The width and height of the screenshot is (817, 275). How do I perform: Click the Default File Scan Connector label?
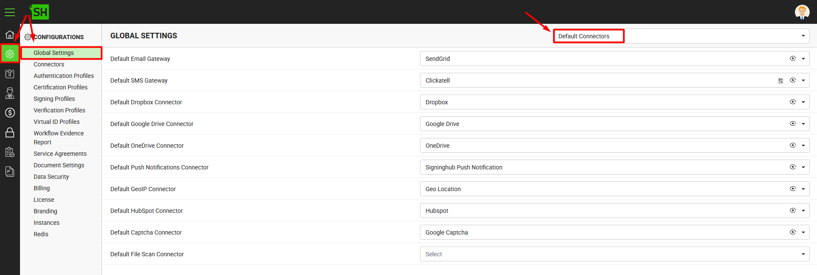[147, 254]
